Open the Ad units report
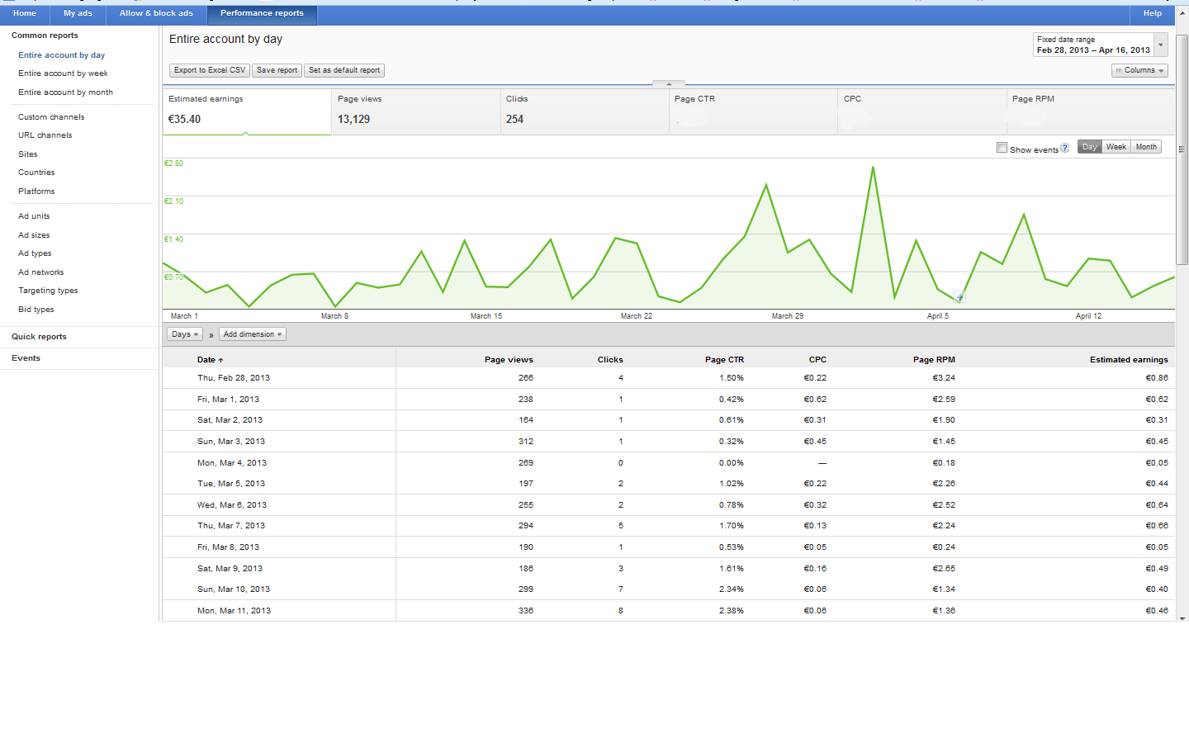The image size is (1189, 743). pyautogui.click(x=34, y=216)
